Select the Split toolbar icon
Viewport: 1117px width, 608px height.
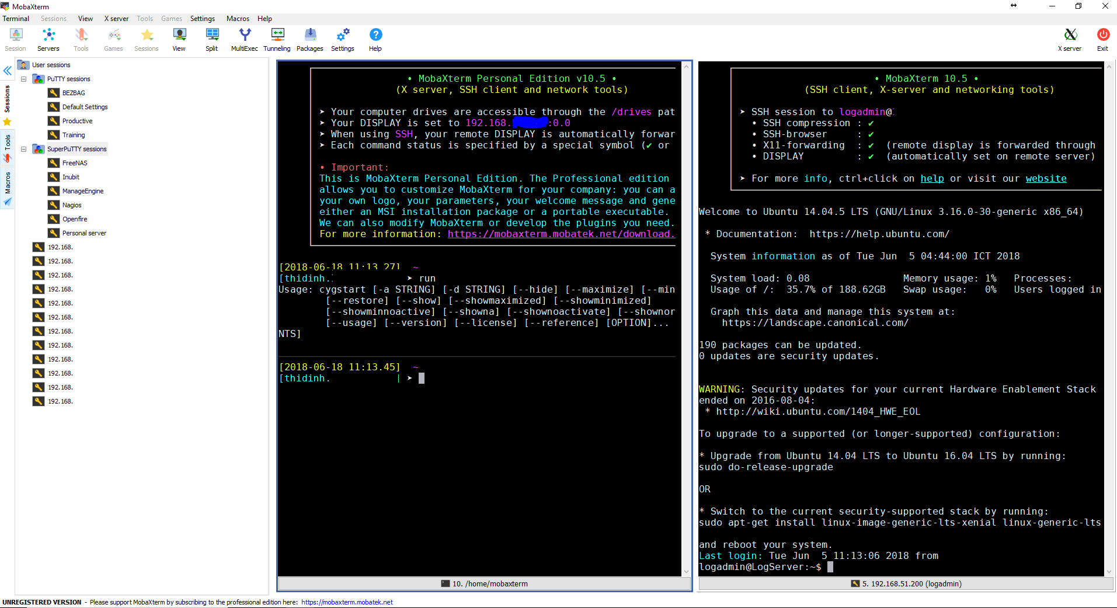pyautogui.click(x=212, y=40)
